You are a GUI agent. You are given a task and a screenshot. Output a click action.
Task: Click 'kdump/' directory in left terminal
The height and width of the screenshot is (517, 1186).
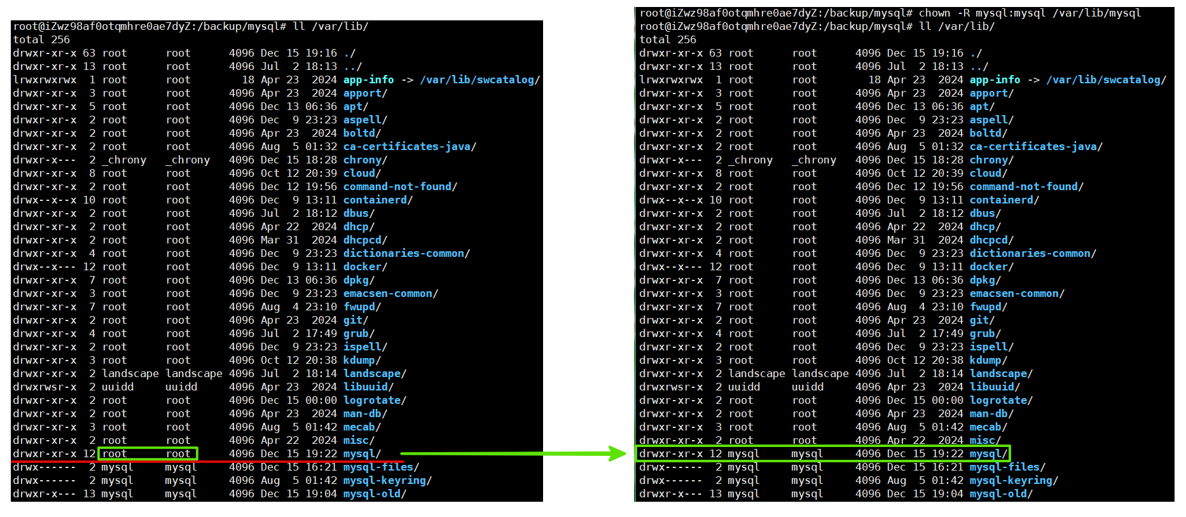(x=362, y=361)
